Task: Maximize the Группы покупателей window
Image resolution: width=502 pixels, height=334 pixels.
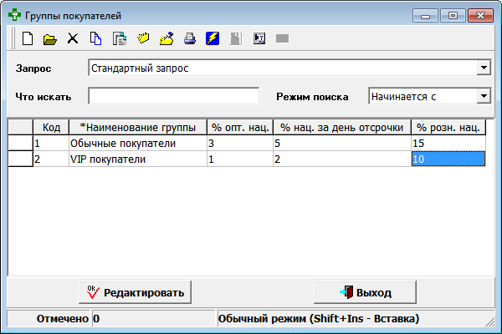Action: tap(453, 15)
